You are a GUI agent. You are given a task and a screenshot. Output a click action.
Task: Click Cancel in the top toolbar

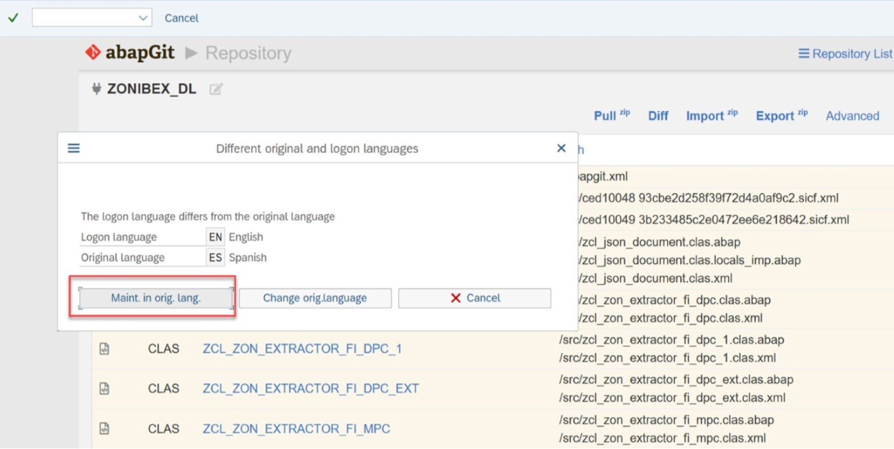click(182, 18)
